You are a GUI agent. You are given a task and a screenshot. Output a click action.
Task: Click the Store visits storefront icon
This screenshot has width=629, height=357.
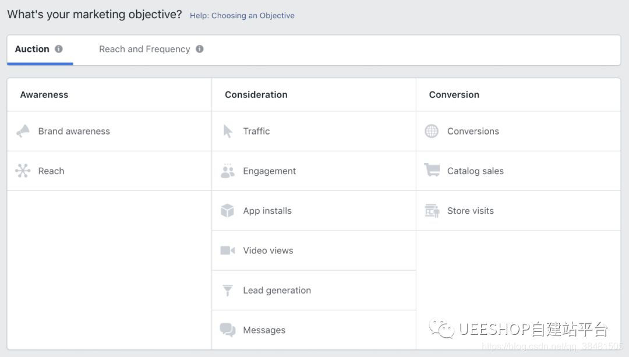(432, 211)
